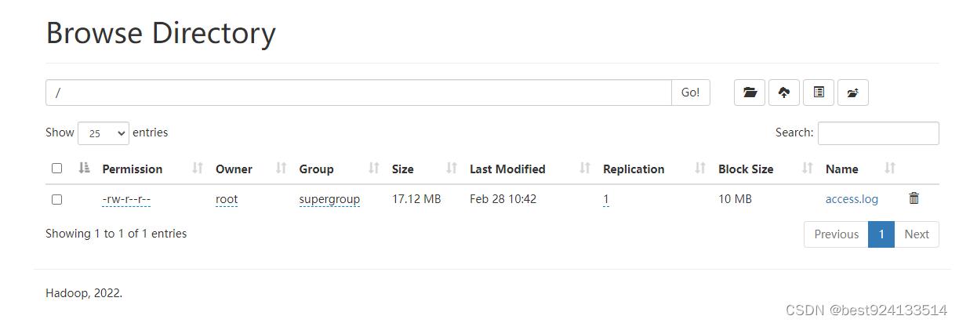Go to page 1 in pagination
The width and height of the screenshot is (959, 323).
[x=881, y=234]
